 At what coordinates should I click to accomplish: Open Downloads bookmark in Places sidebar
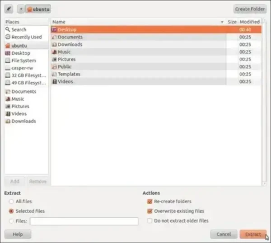[27, 121]
